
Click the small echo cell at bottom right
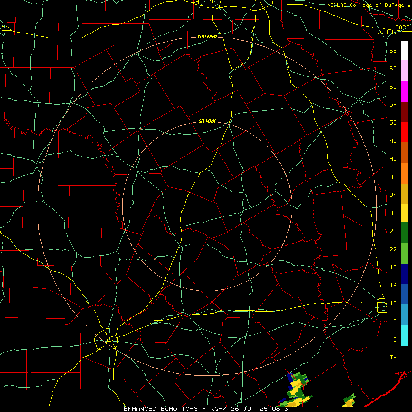tap(350, 400)
